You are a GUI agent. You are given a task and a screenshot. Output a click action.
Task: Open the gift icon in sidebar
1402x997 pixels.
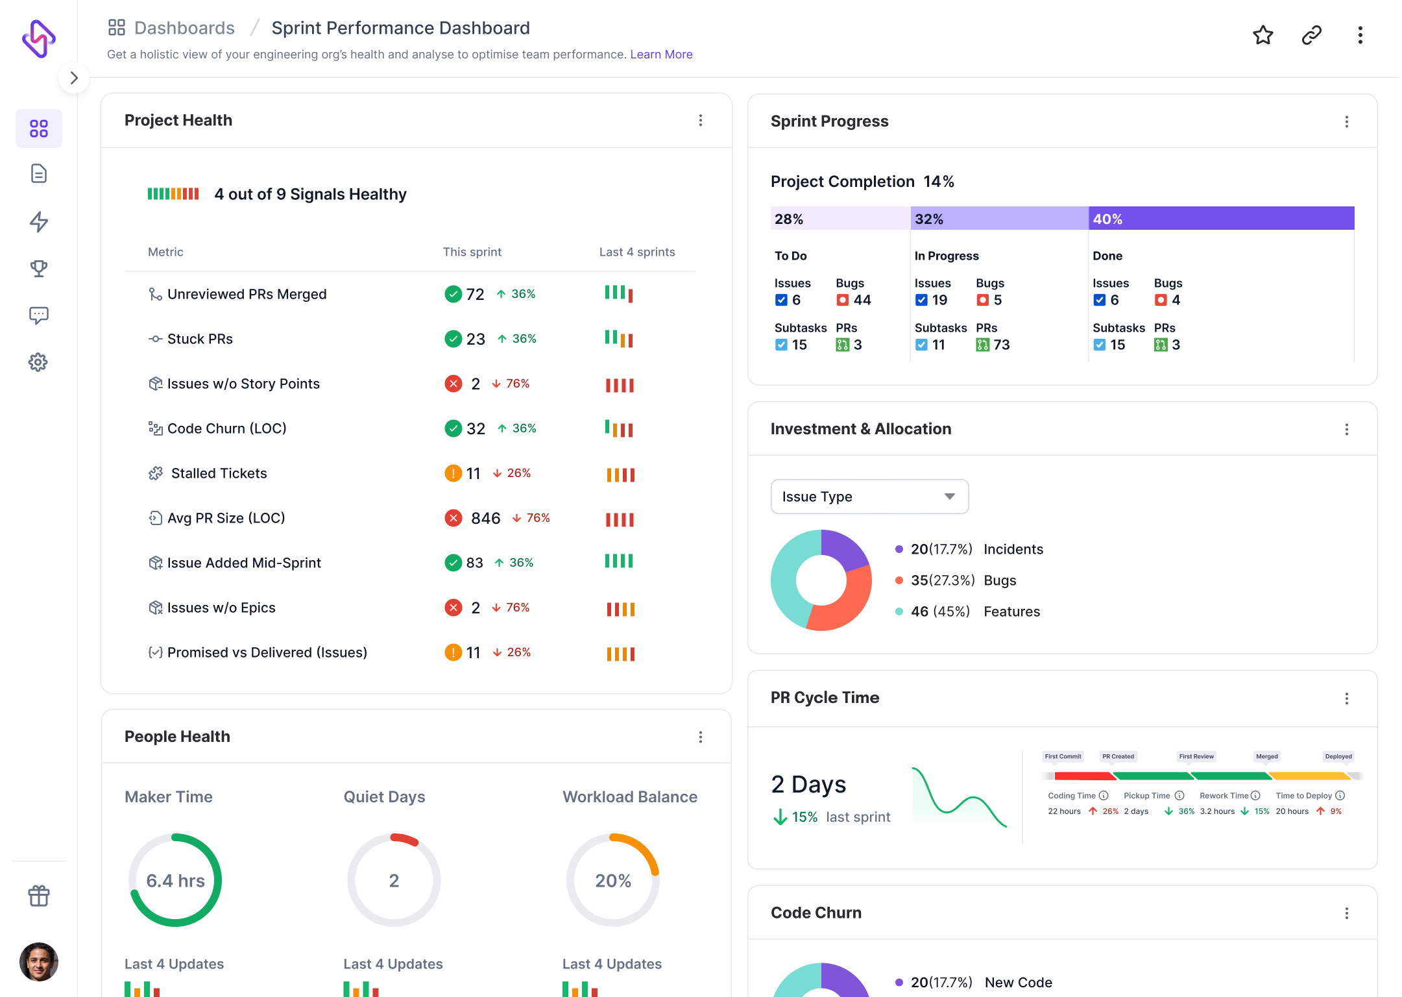point(39,896)
